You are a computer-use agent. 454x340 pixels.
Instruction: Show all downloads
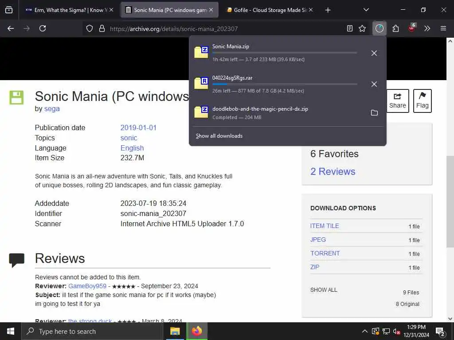pos(219,136)
